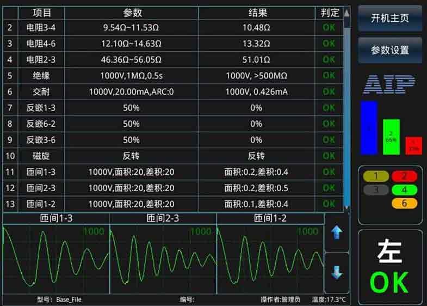Click the result 13.32Ω

pyautogui.click(x=256, y=44)
